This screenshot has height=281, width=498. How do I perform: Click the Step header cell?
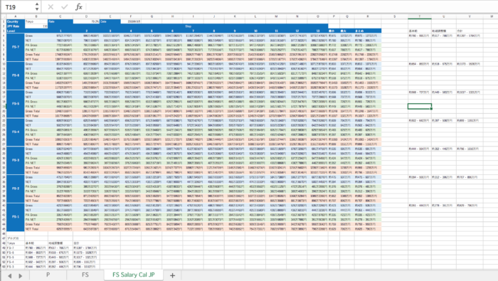tap(188, 26)
